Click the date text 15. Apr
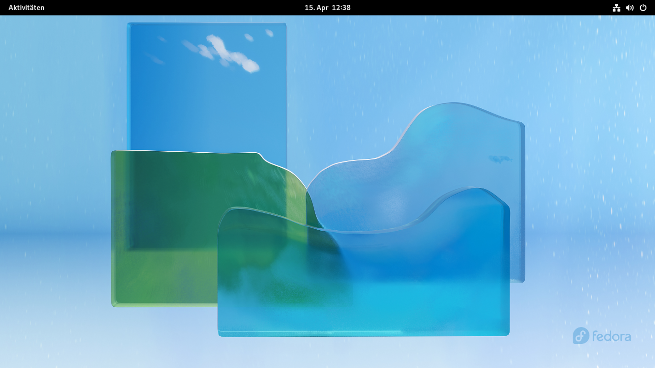Image resolution: width=655 pixels, height=368 pixels. click(x=316, y=7)
